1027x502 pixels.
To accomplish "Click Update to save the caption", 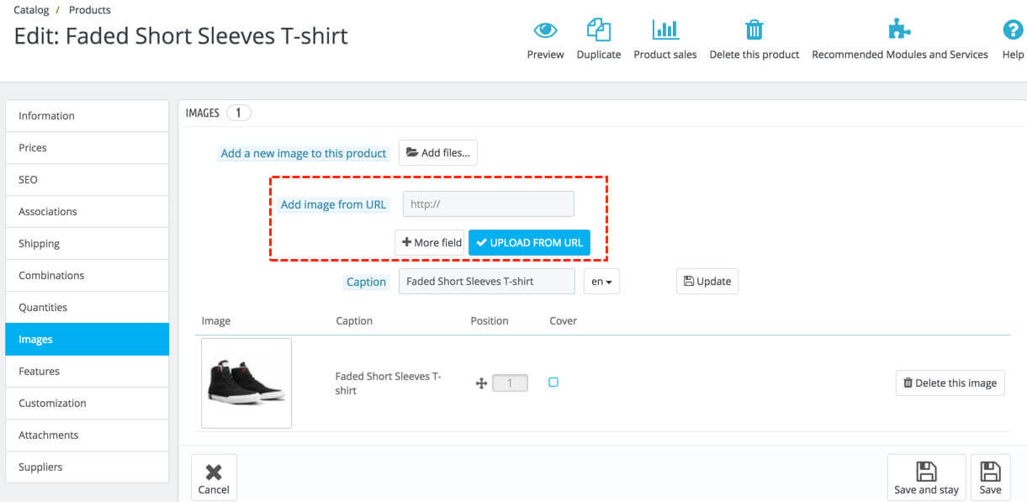I will coord(707,281).
